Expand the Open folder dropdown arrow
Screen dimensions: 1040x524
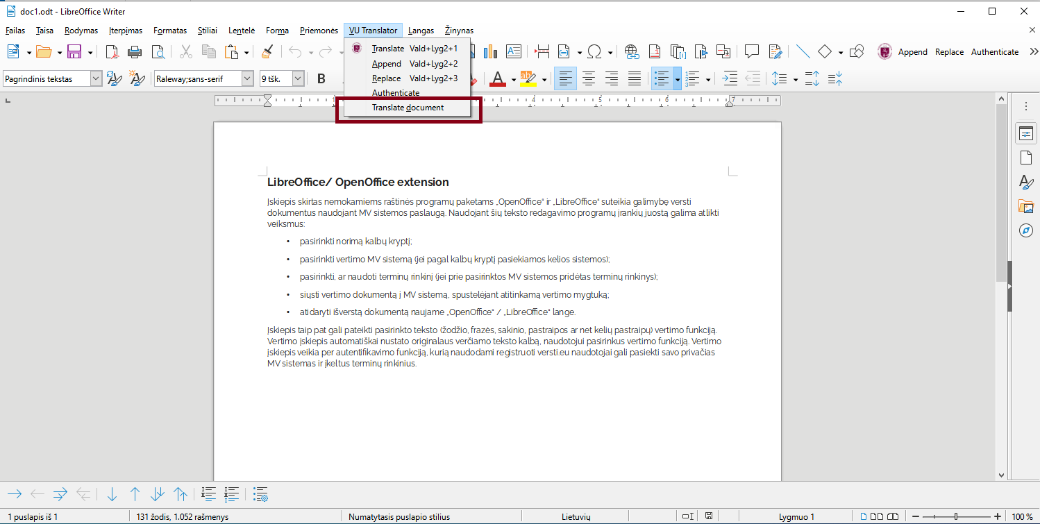point(60,52)
